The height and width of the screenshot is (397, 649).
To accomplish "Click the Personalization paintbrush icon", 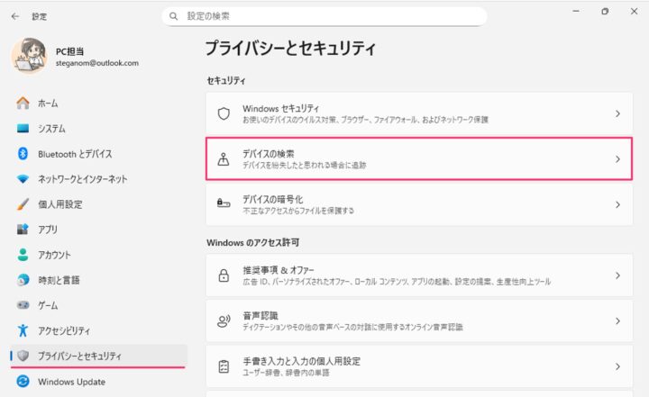I will pos(23,204).
